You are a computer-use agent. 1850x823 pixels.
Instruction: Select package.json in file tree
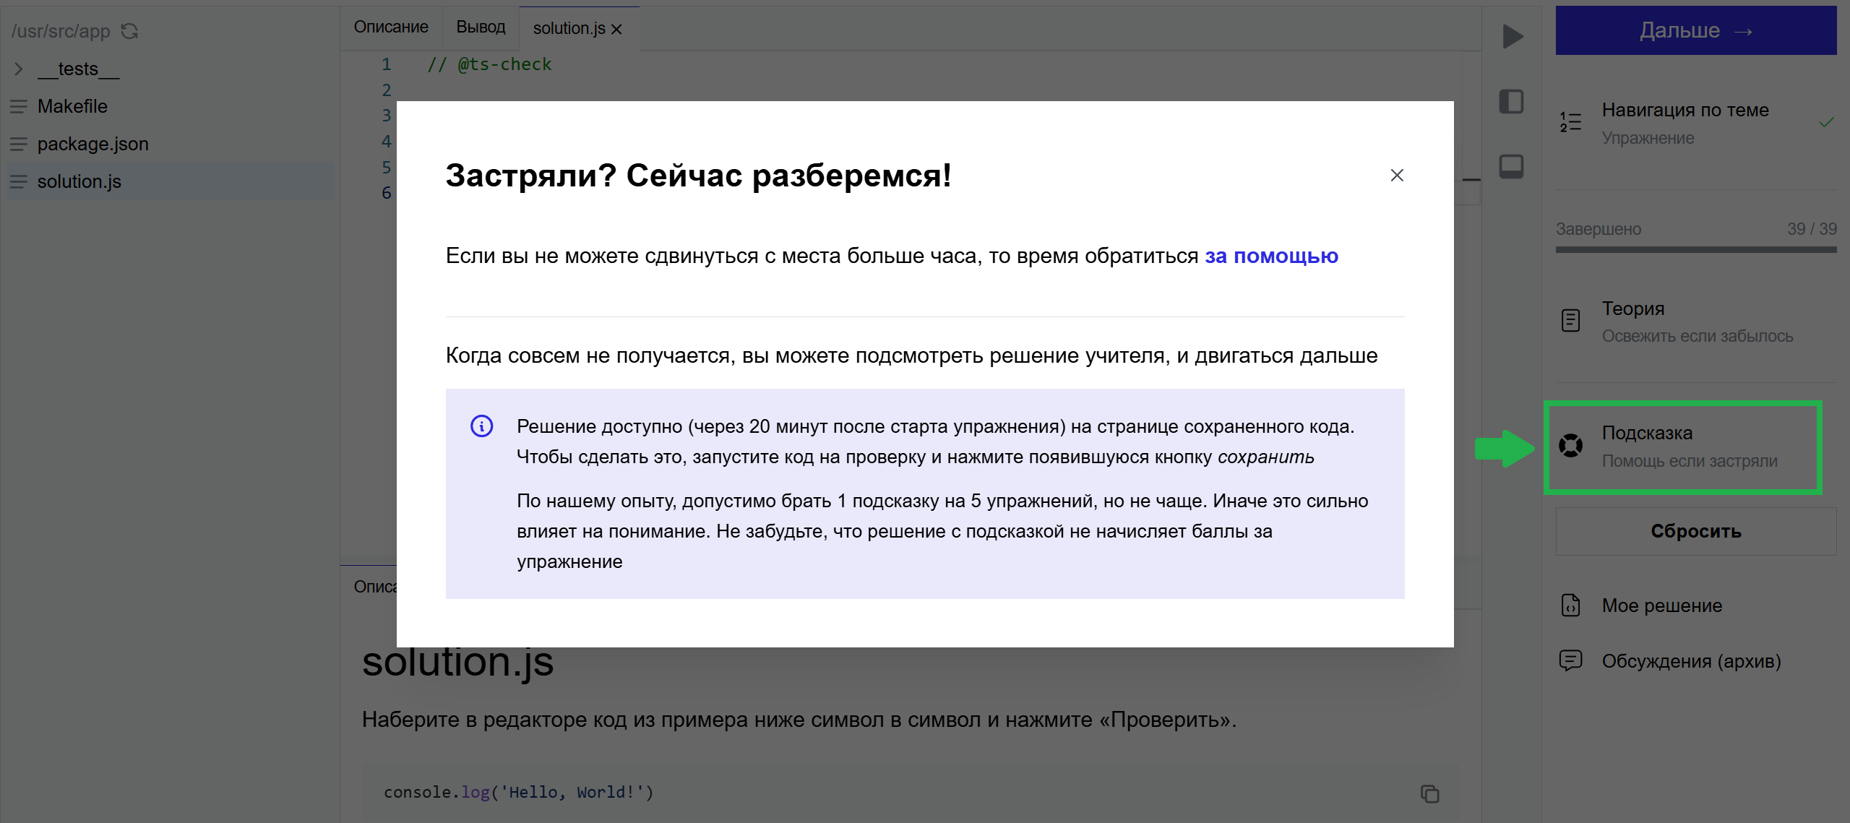point(92,144)
